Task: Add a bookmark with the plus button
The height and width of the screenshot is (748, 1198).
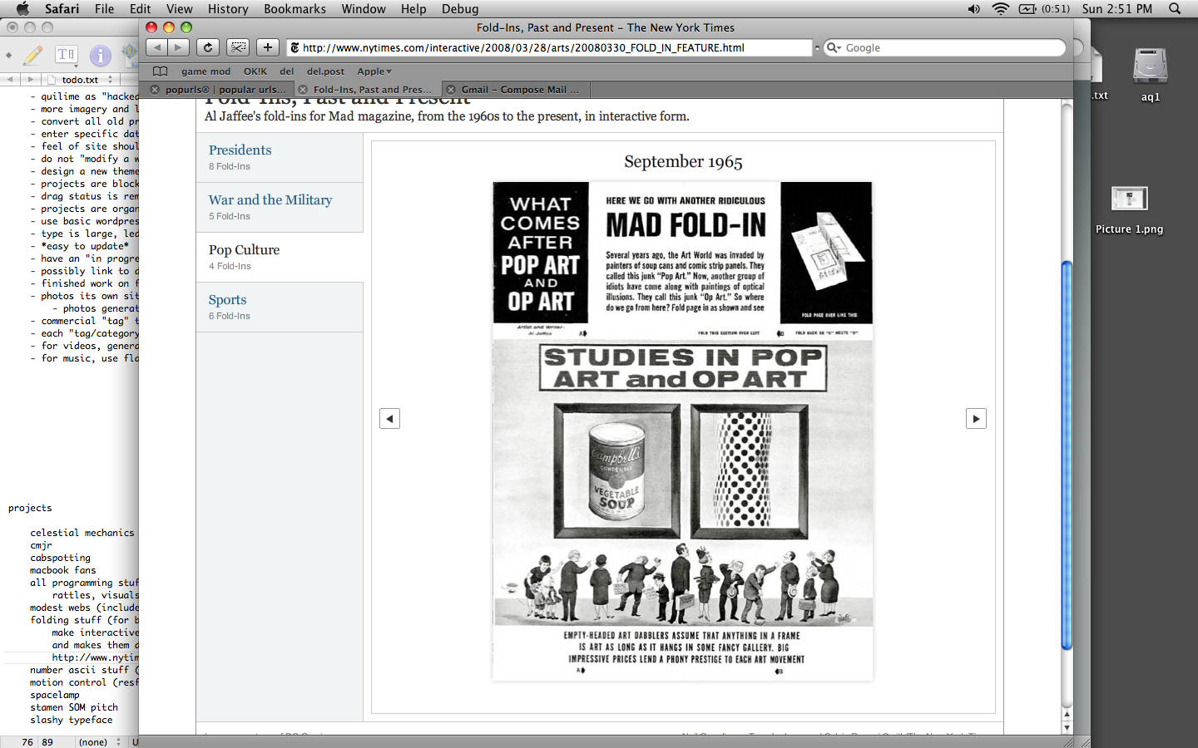Action: [x=267, y=47]
